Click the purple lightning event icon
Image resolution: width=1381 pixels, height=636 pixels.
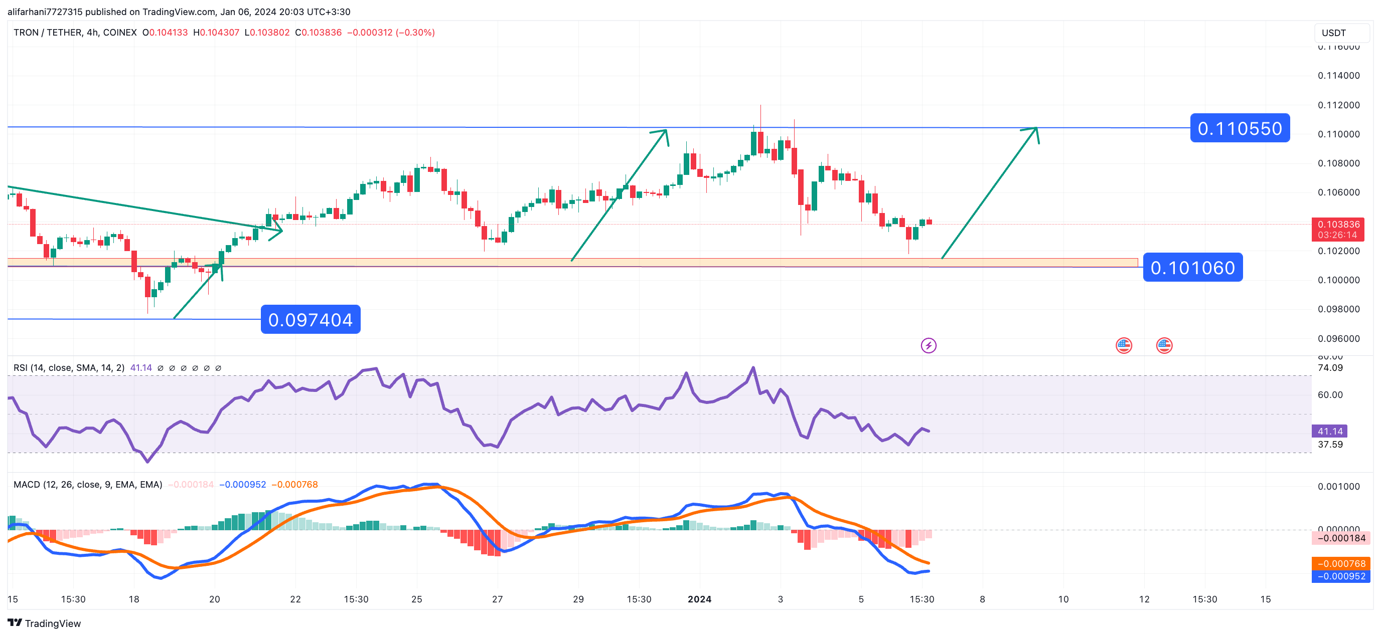[x=928, y=346]
